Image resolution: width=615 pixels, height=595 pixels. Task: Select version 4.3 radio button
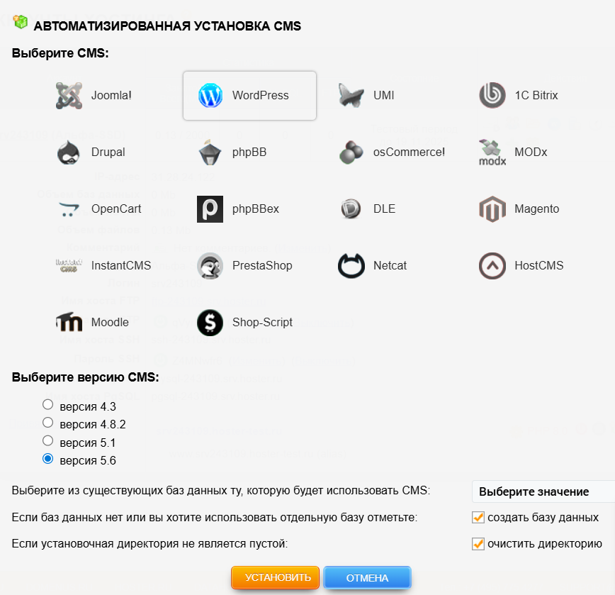tap(48, 405)
